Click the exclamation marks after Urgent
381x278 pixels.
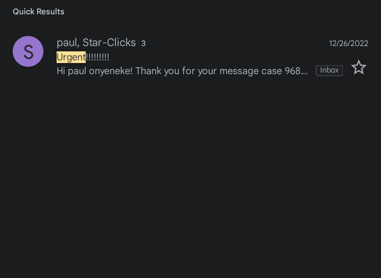click(97, 57)
